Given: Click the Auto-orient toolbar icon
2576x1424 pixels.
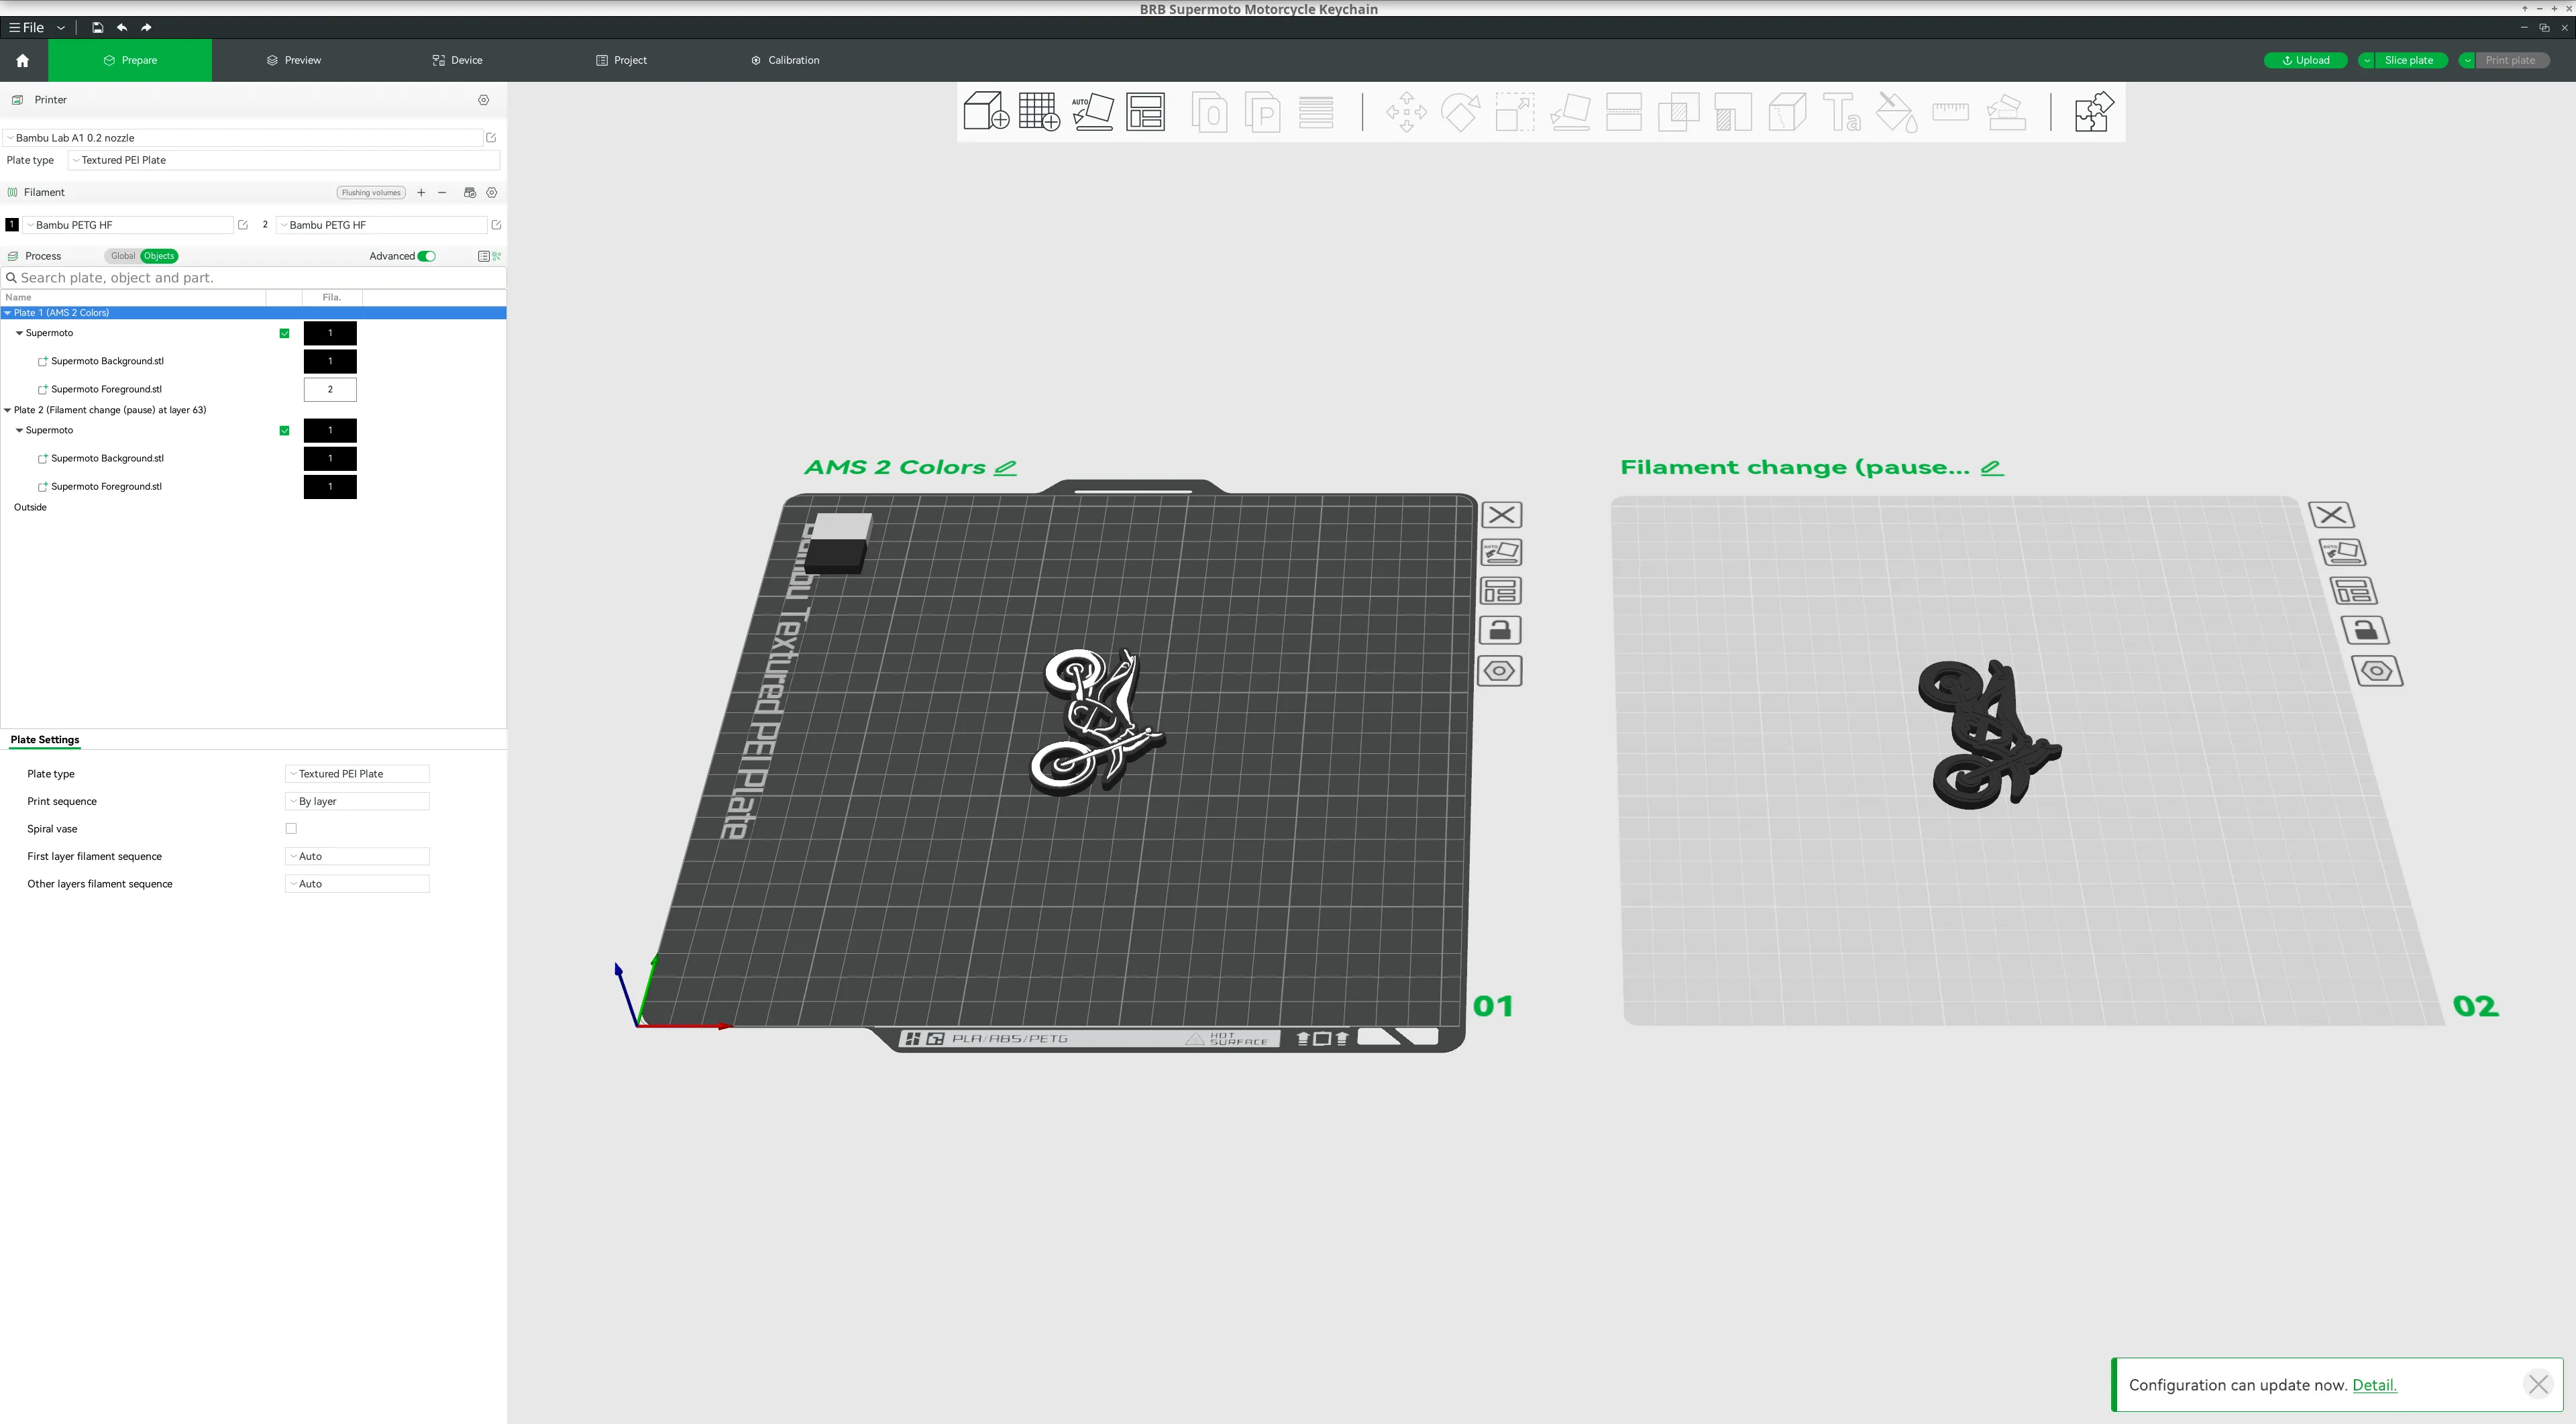Looking at the screenshot, I should tap(1093, 112).
